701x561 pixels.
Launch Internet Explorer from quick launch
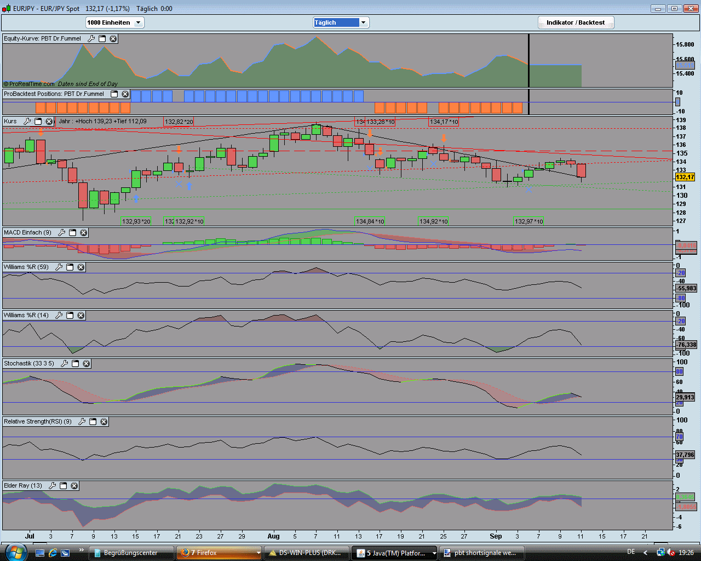pyautogui.click(x=53, y=553)
